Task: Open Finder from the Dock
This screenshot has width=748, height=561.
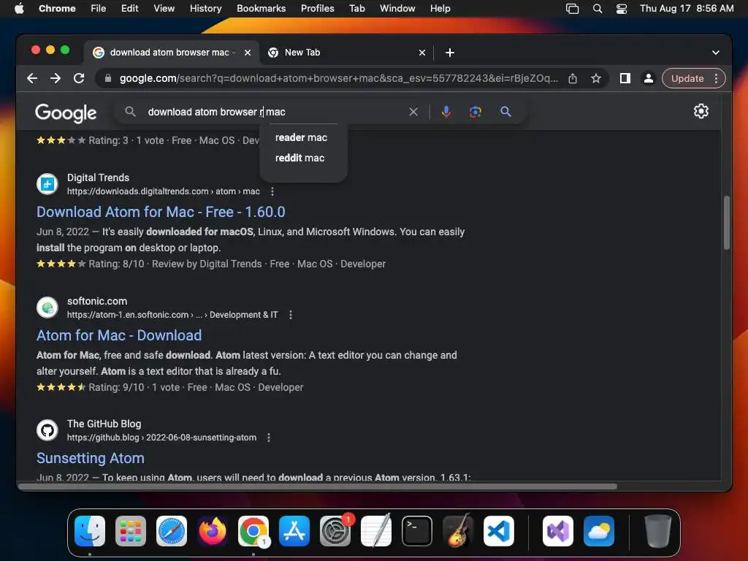Action: coord(90,531)
